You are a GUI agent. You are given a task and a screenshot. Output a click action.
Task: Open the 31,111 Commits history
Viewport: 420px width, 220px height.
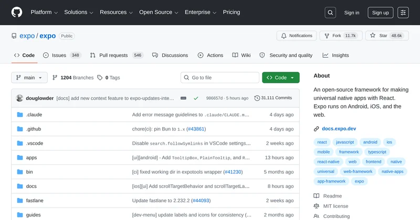point(273,98)
